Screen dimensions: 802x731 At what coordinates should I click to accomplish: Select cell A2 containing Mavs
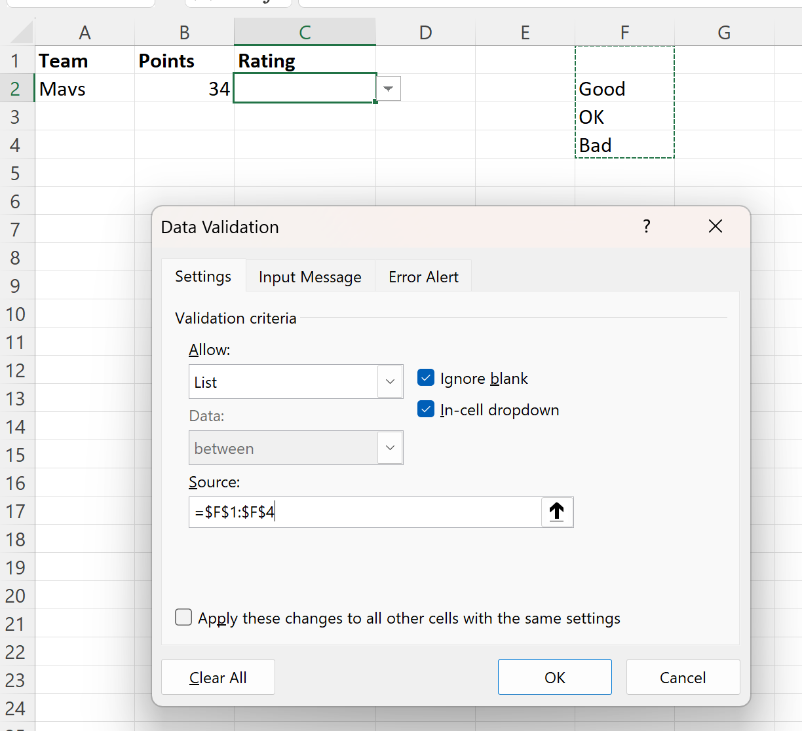click(85, 88)
